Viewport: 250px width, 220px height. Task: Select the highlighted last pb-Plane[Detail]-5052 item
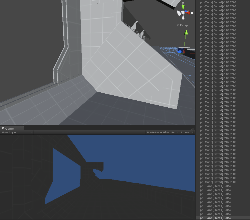click(x=215, y=218)
